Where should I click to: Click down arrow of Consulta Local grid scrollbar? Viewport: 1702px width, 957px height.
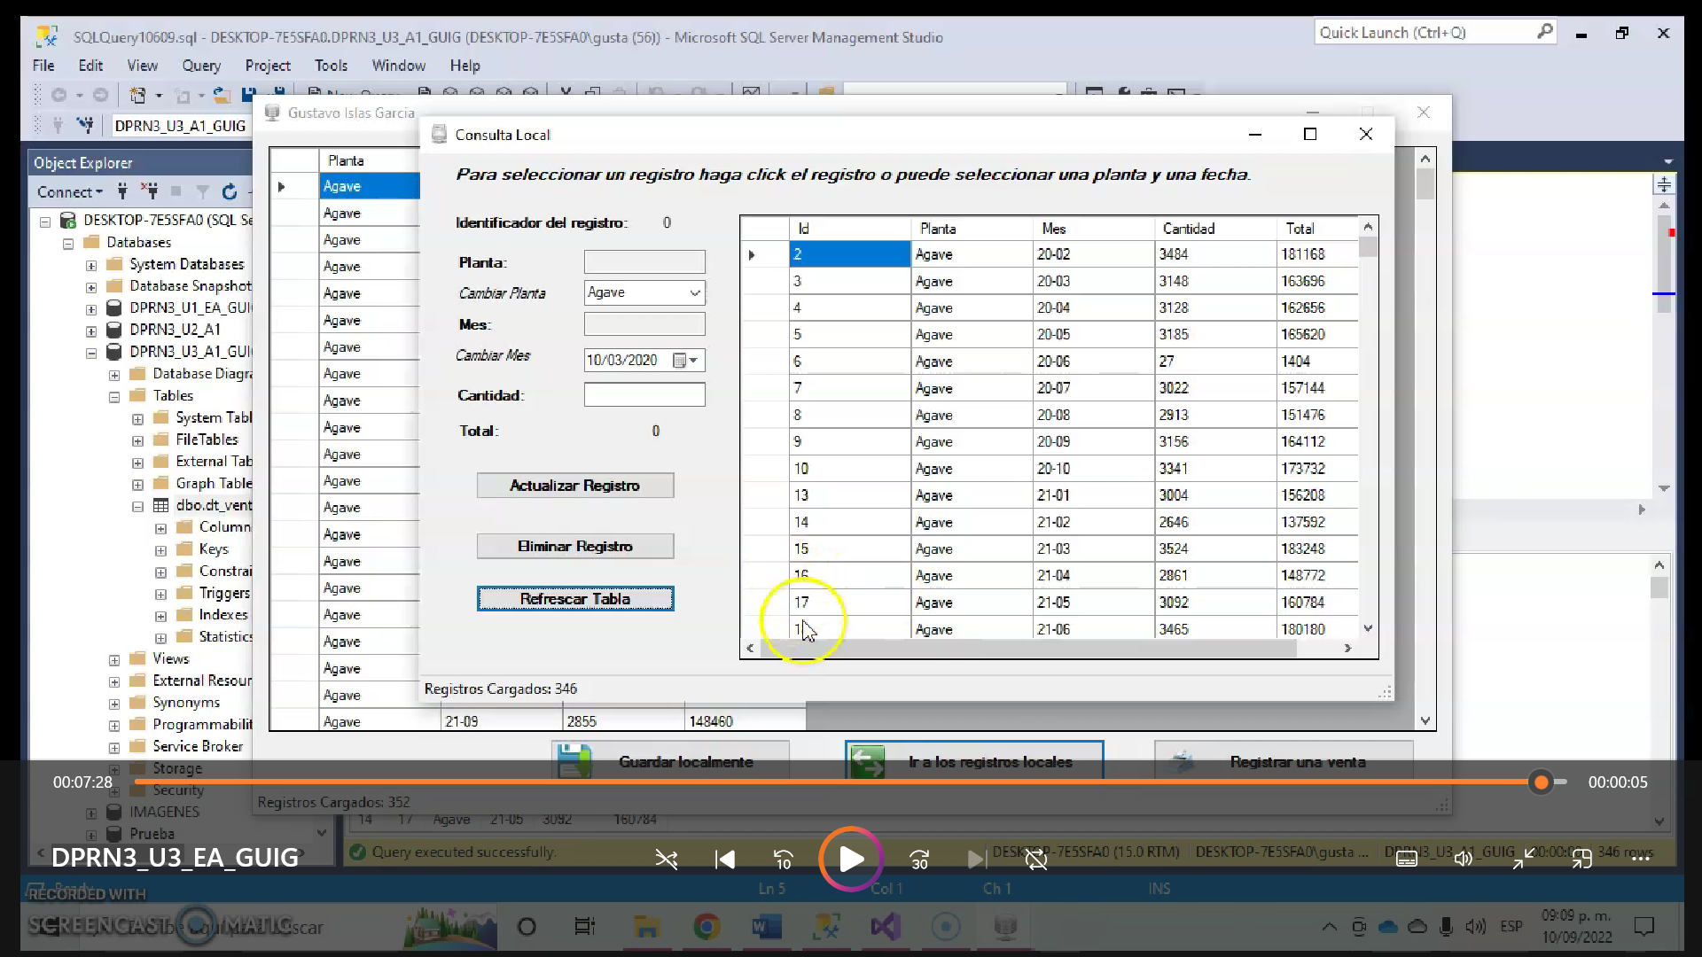[1368, 628]
